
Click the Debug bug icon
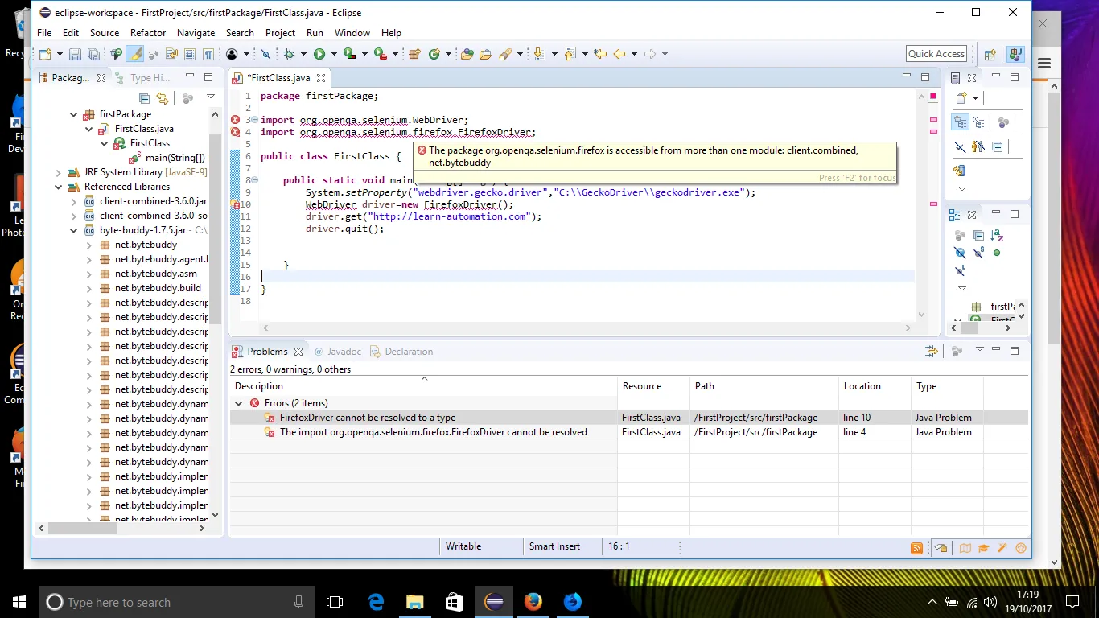[290, 54]
